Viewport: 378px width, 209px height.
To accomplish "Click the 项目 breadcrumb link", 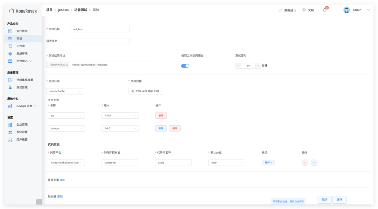I will point(49,10).
